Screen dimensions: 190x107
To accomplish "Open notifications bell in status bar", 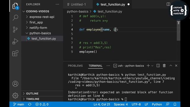I will click(x=175, y=104).
